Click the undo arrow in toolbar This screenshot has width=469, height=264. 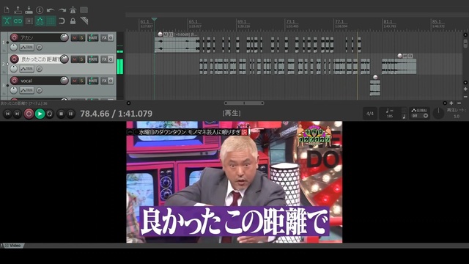(x=51, y=10)
